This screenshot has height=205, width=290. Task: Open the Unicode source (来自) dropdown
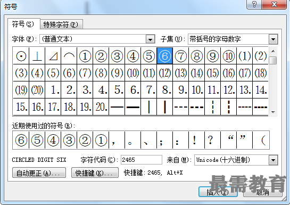(273, 160)
